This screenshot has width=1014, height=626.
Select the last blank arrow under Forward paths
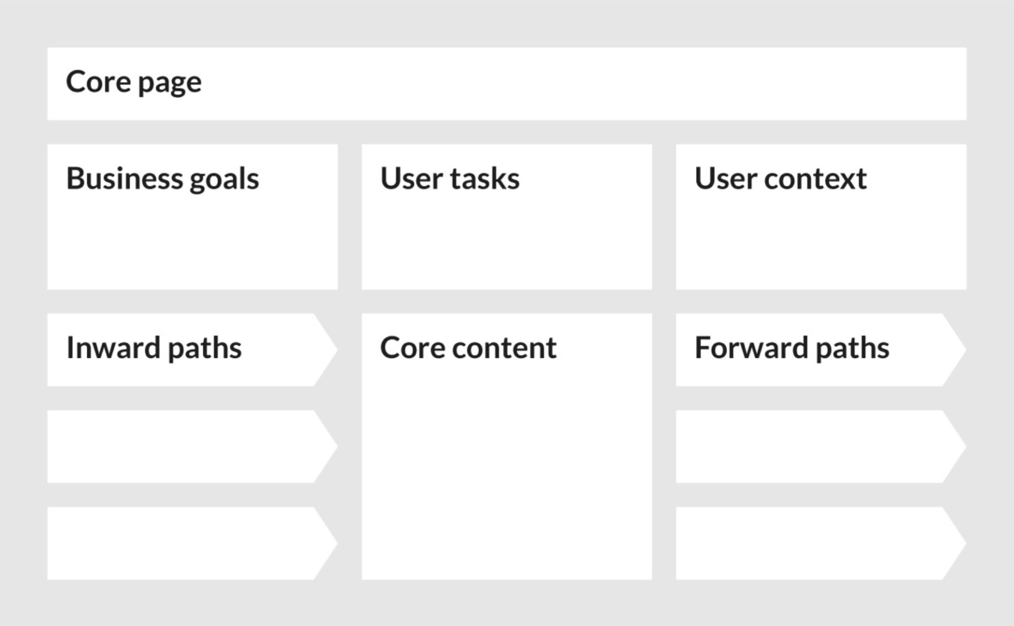[821, 543]
